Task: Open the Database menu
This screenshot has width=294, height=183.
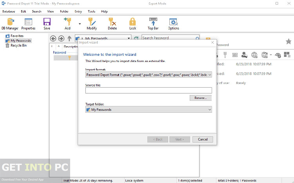Action: point(9,11)
